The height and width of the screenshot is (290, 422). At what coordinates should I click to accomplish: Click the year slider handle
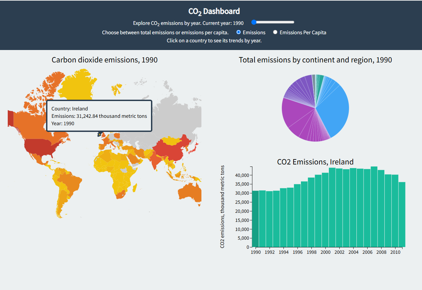click(x=254, y=22)
